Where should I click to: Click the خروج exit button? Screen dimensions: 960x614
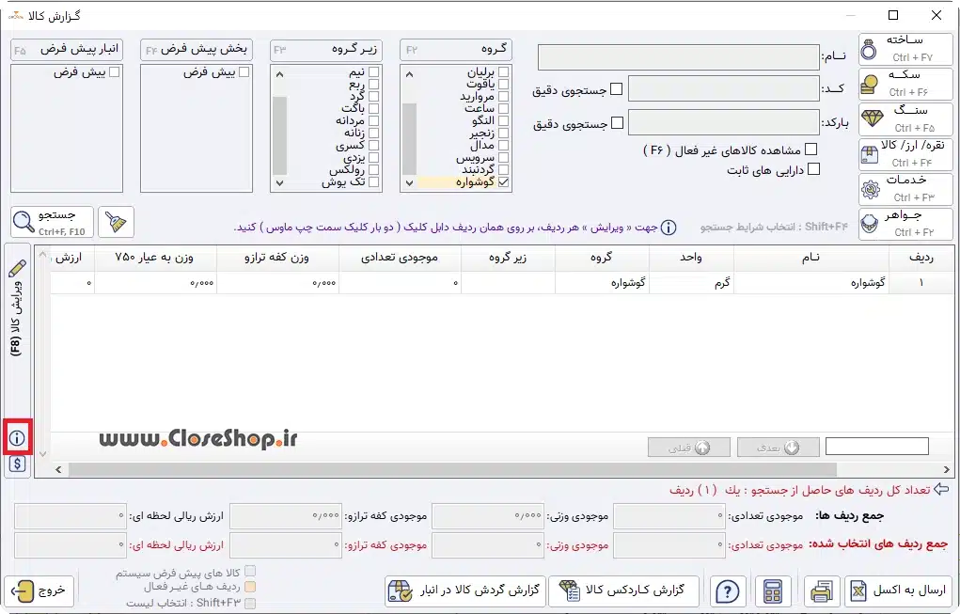pos(39,591)
